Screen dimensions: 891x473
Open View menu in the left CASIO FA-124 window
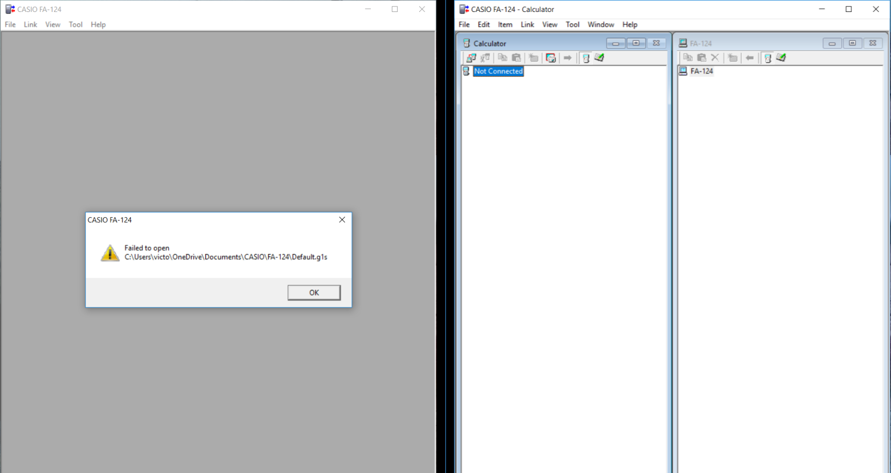pos(53,24)
